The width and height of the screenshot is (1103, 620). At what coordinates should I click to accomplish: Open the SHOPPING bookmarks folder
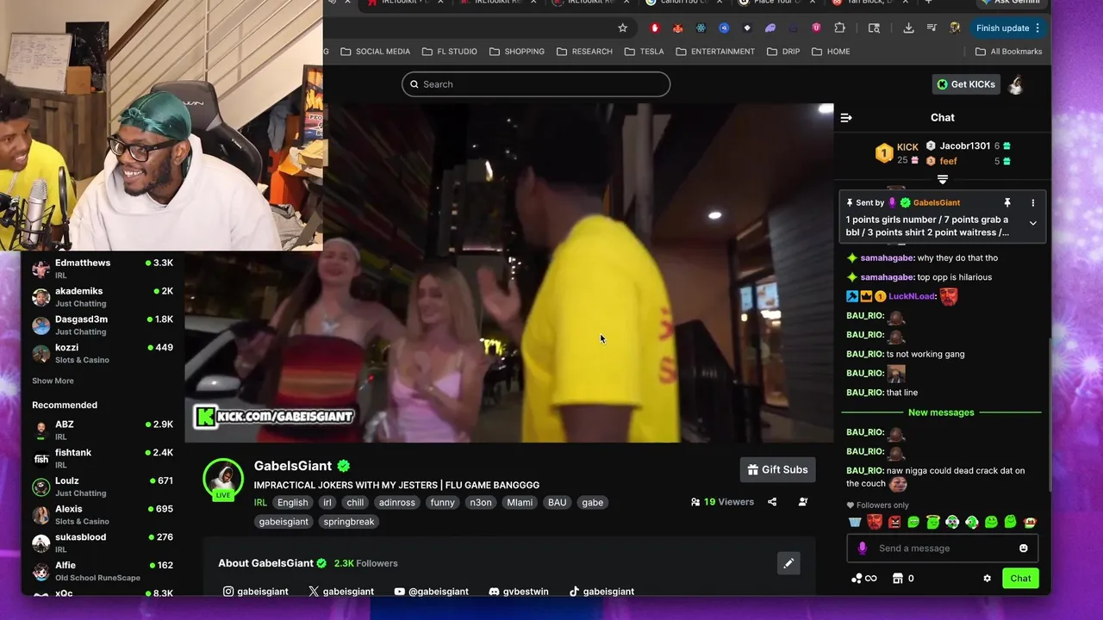pyautogui.click(x=517, y=52)
